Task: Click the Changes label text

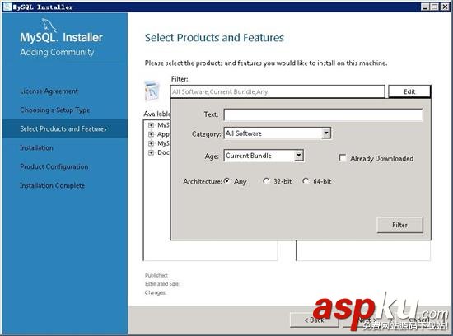Action: coord(155,292)
